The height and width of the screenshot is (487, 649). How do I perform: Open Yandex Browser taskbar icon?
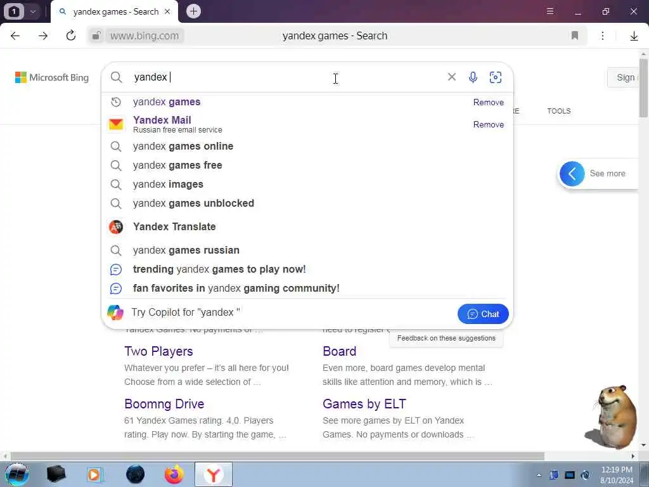click(213, 474)
